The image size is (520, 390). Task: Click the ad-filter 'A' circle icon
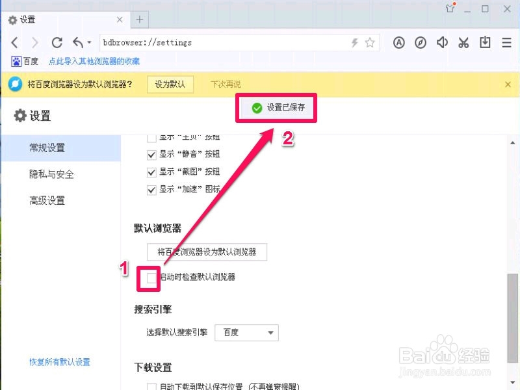tap(398, 42)
